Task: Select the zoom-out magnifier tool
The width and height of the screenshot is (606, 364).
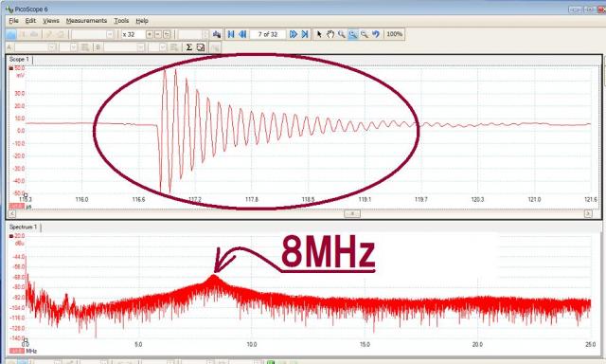Action: [x=364, y=34]
